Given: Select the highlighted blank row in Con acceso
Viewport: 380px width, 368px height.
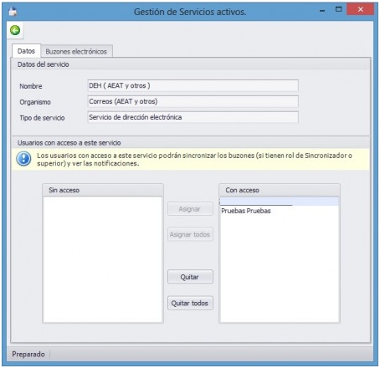Looking at the screenshot, I should point(280,202).
